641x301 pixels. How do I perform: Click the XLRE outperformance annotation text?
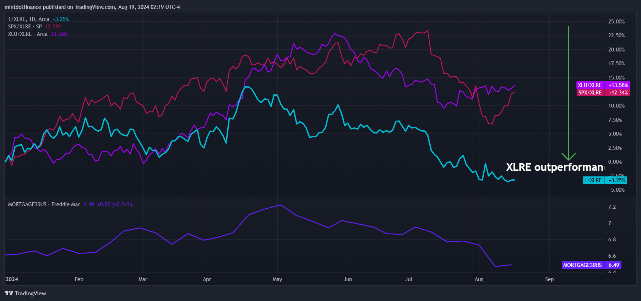(x=555, y=167)
